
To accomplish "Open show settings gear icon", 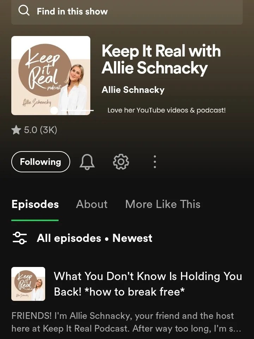I will tap(121, 162).
